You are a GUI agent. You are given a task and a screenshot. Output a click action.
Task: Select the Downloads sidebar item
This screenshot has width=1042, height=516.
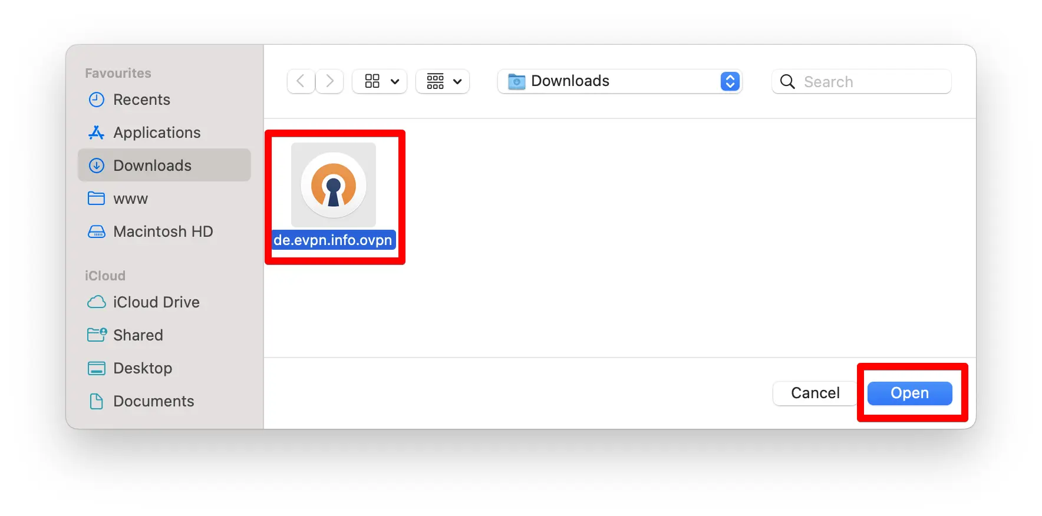click(164, 166)
